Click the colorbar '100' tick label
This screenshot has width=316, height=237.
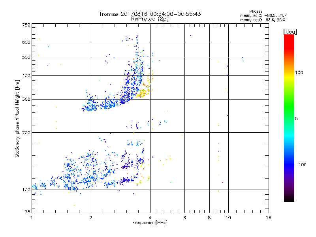point(299,73)
